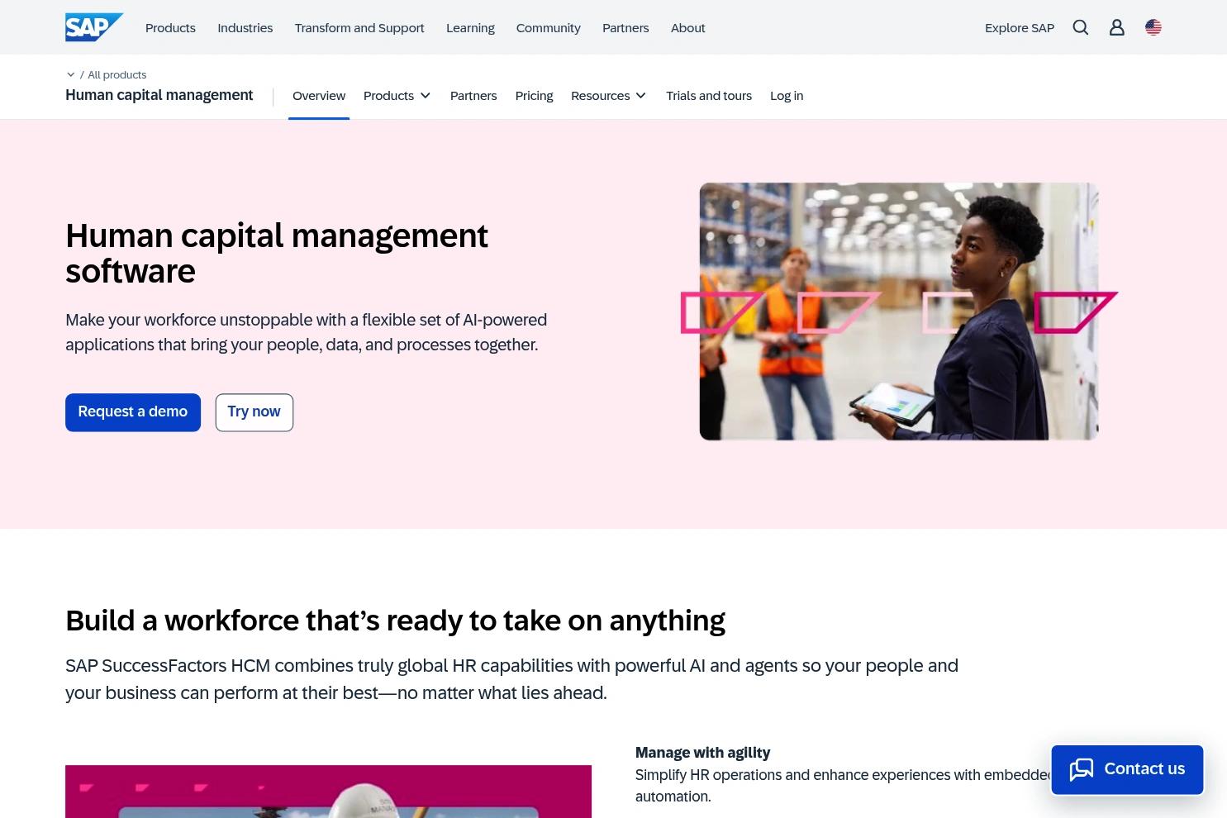
Task: Click the Make your workforce unstoppable text
Action: [307, 332]
